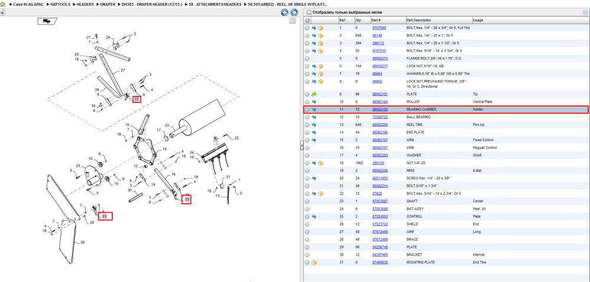Viewport: 590px width, 282px height.
Task: Click the box package icon for NUT 280129
Action: pyautogui.click(x=320, y=163)
